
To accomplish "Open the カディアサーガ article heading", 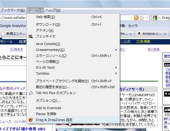I will pyautogui.click(x=132, y=89).
